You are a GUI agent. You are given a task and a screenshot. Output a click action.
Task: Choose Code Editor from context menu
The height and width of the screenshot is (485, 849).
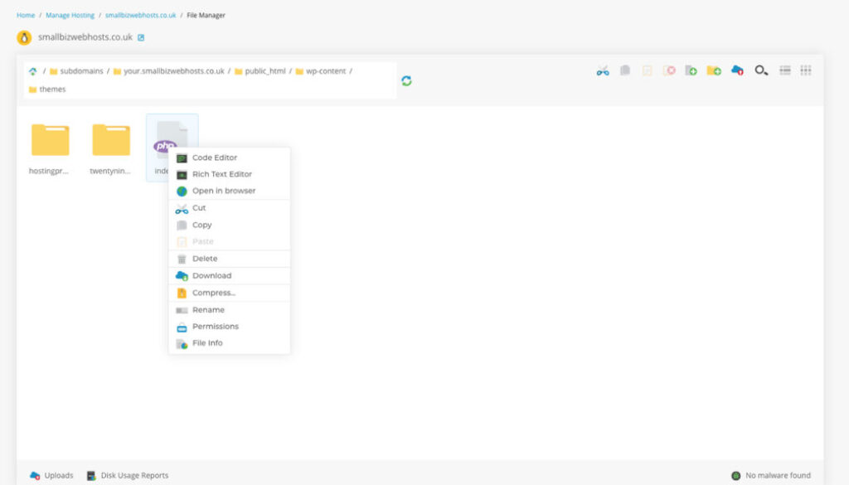click(229, 158)
